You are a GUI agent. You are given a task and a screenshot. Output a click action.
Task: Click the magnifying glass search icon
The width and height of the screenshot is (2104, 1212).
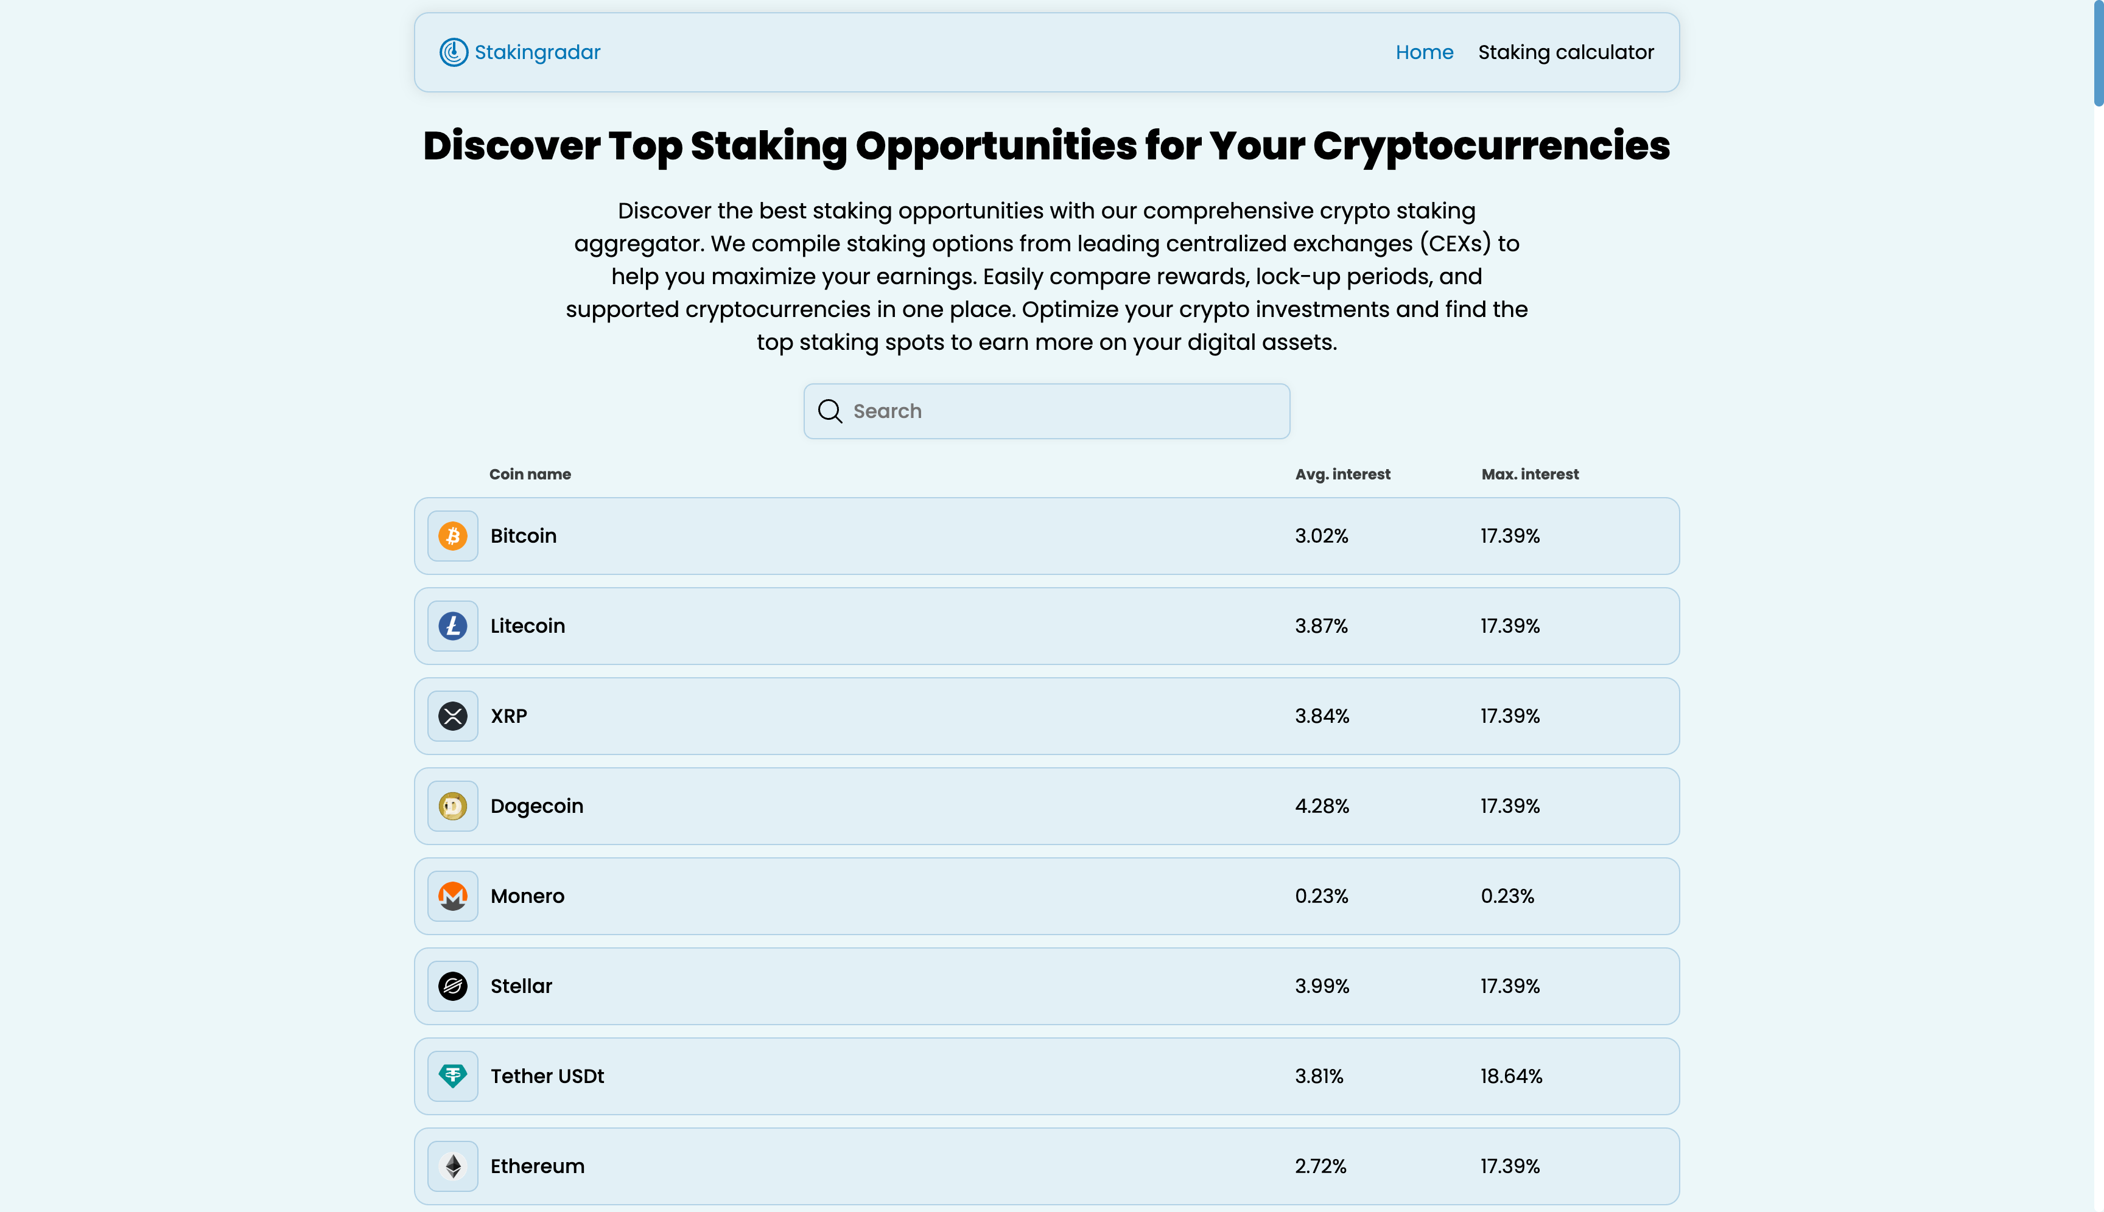830,411
